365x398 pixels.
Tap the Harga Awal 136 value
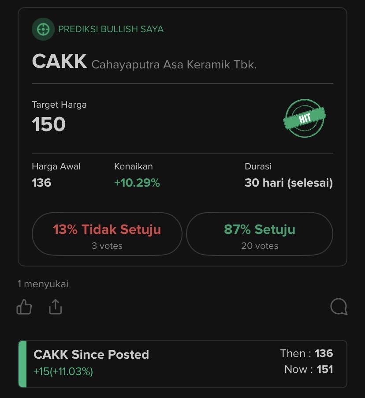(x=41, y=183)
